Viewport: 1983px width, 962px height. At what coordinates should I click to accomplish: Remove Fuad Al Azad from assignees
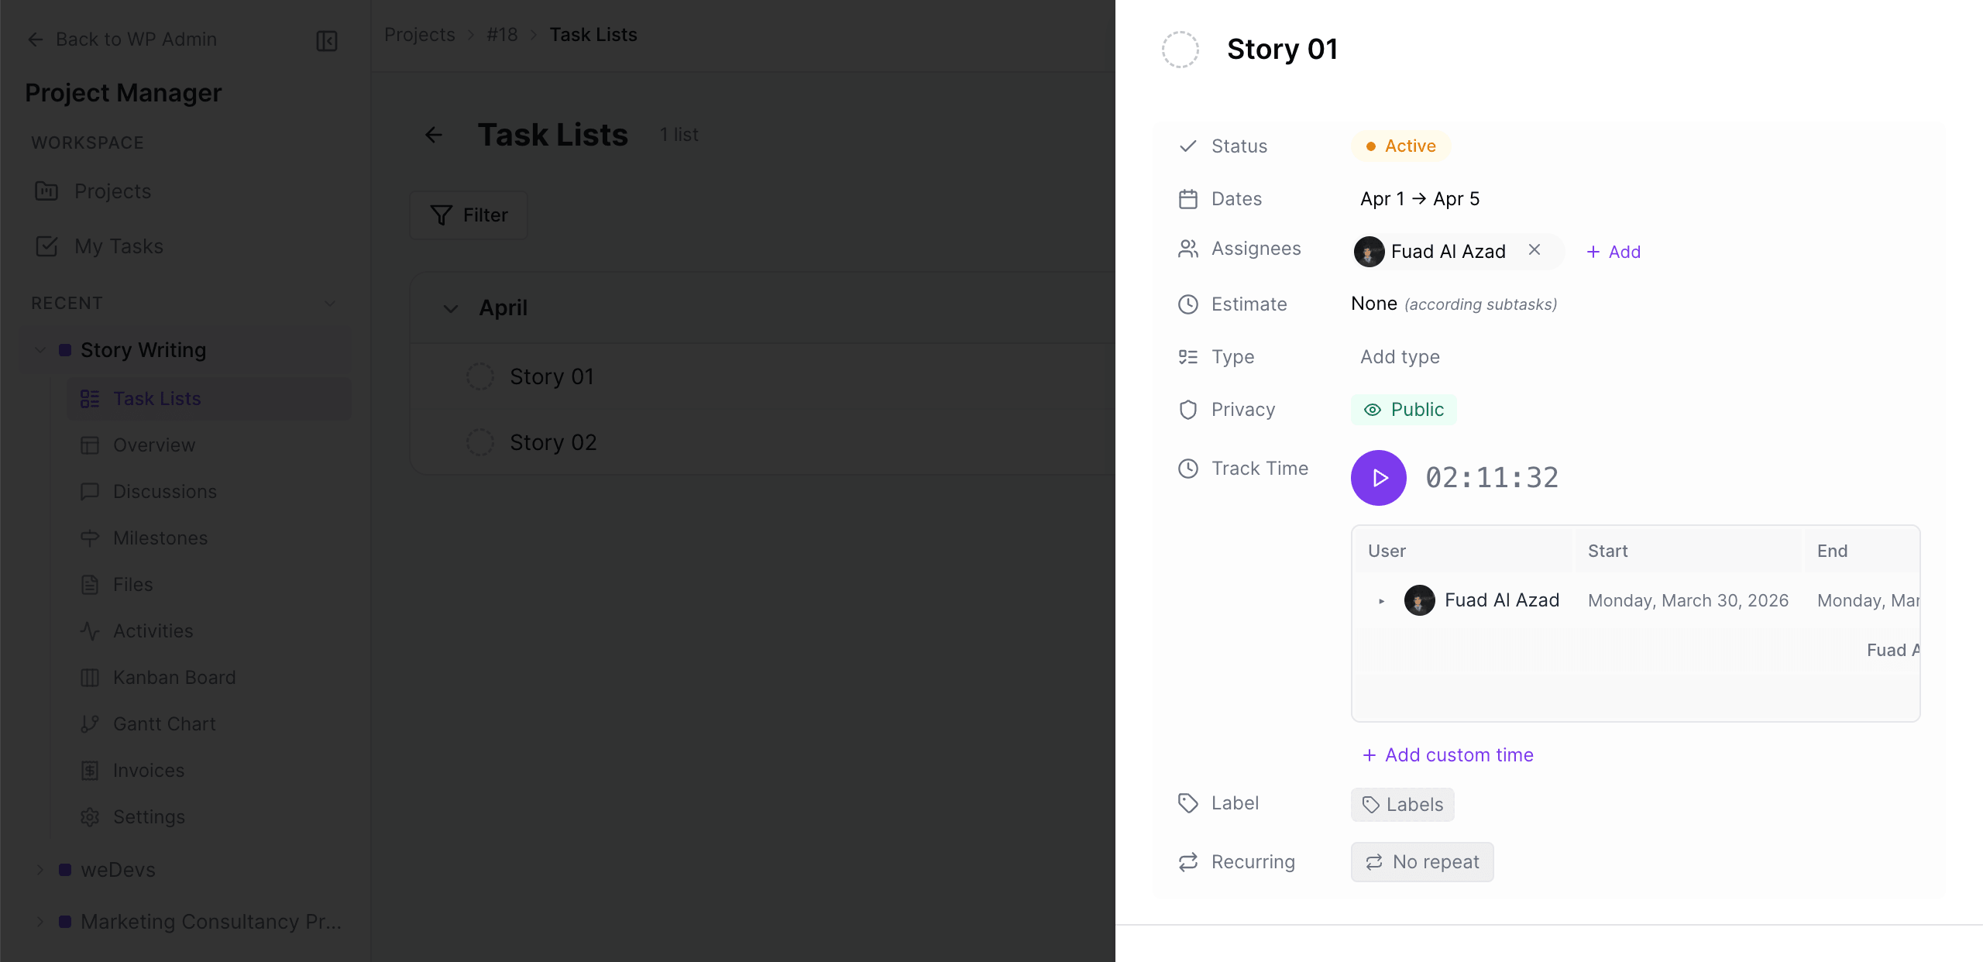point(1535,250)
